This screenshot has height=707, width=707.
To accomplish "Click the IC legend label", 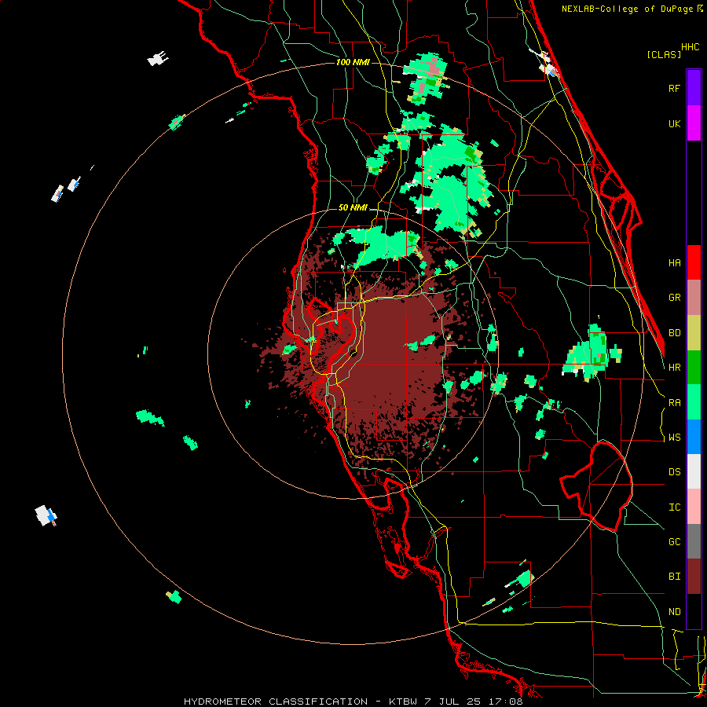I will (x=674, y=507).
